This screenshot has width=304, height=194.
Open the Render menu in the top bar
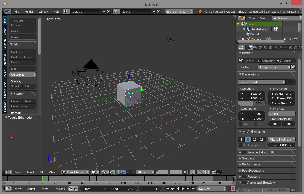[x=29, y=11]
